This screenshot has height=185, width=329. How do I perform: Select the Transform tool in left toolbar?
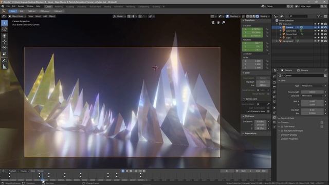pos(5,35)
